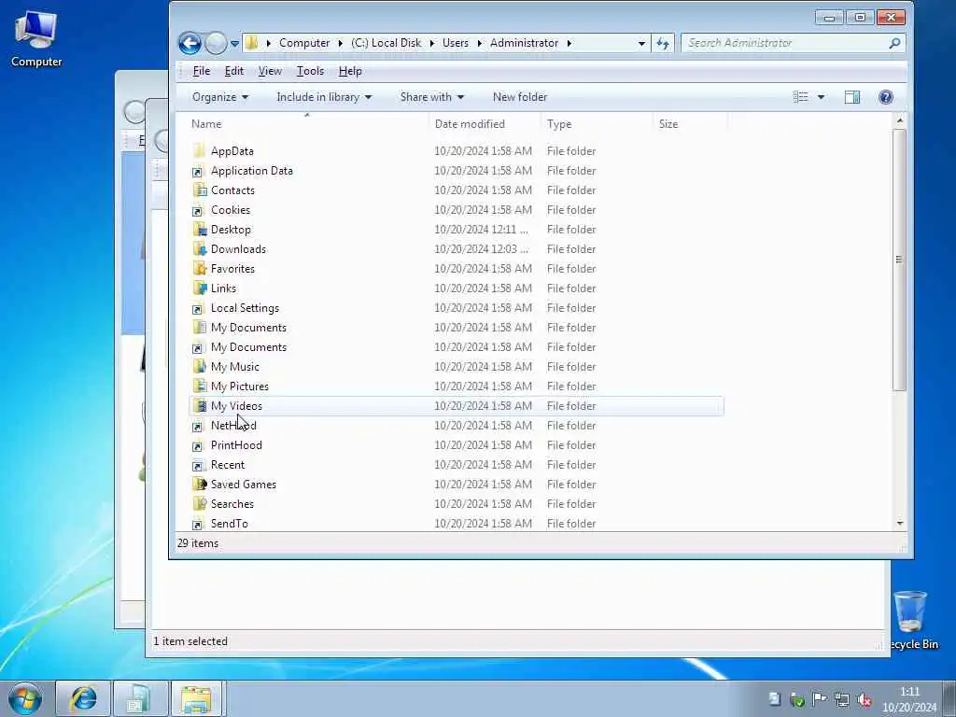Select the AppData folder icon

click(x=199, y=150)
